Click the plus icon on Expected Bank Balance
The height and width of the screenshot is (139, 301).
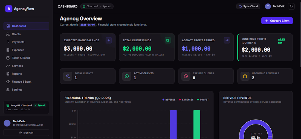click(109, 40)
